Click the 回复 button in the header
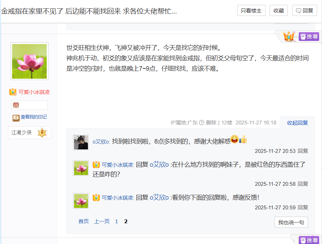The width and height of the screenshot is (324, 244). tap(304, 10)
